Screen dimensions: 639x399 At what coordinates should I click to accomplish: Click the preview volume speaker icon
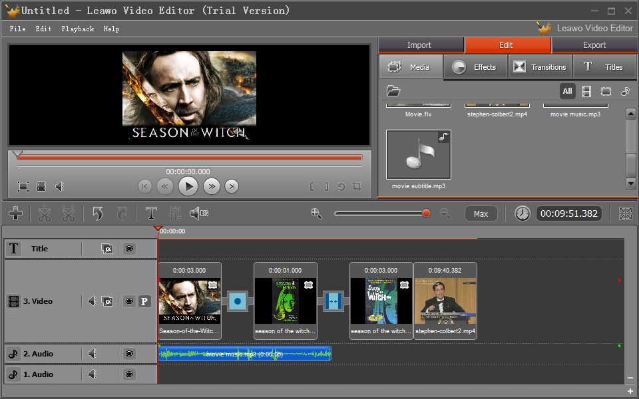(59, 186)
